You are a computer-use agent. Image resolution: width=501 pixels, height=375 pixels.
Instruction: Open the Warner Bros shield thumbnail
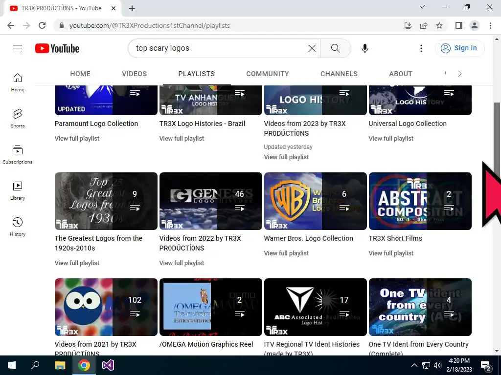click(x=316, y=201)
